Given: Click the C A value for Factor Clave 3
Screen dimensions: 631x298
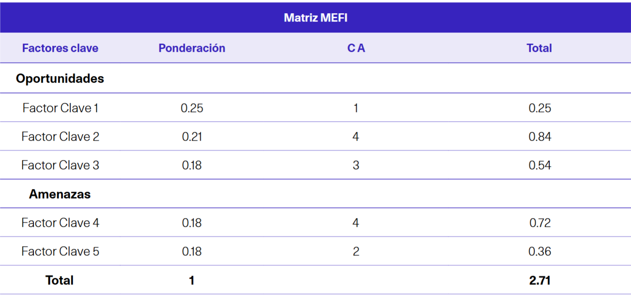Looking at the screenshot, I should tap(356, 165).
